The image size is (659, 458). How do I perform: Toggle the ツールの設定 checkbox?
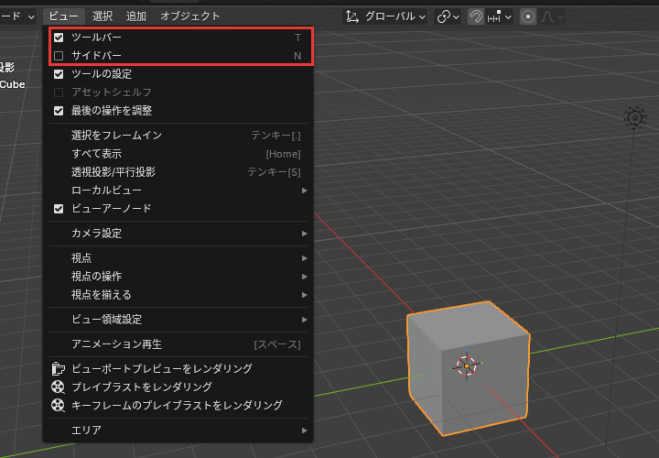[59, 74]
